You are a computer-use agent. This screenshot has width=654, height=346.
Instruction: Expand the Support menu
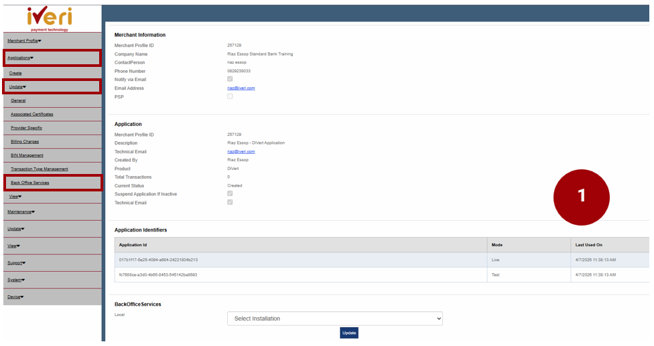pos(16,263)
